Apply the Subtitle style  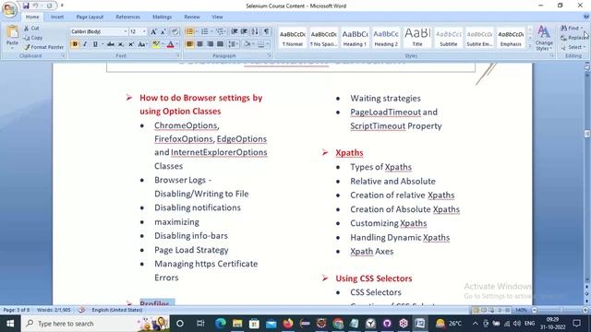449,38
